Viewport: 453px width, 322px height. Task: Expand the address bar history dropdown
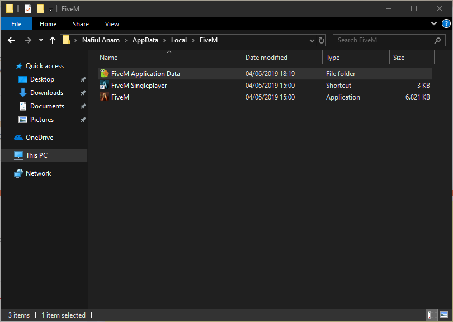(312, 40)
